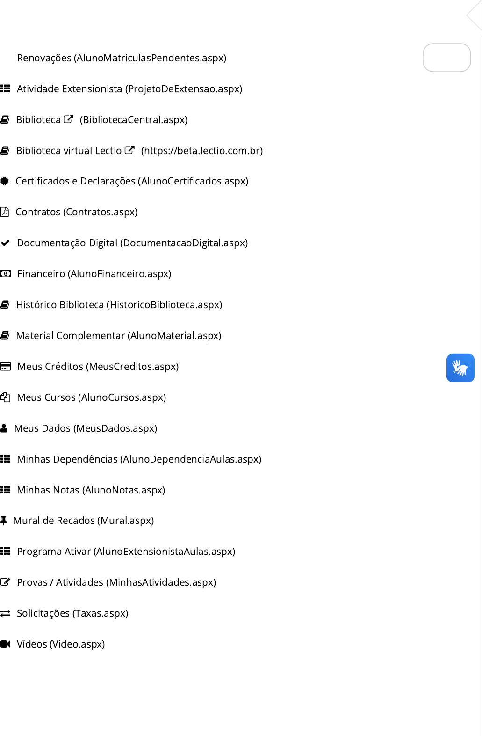Open Minhas Notas page
The height and width of the screenshot is (736, 482).
coord(91,490)
